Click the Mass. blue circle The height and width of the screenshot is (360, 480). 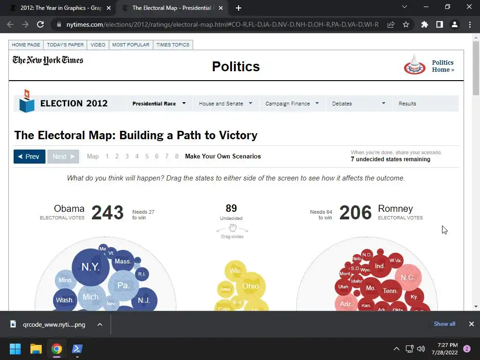(123, 261)
